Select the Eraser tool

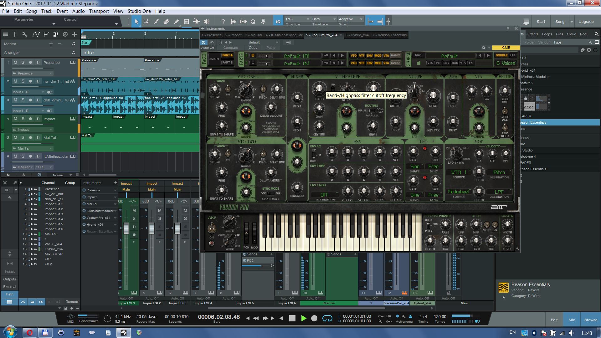(x=167, y=22)
